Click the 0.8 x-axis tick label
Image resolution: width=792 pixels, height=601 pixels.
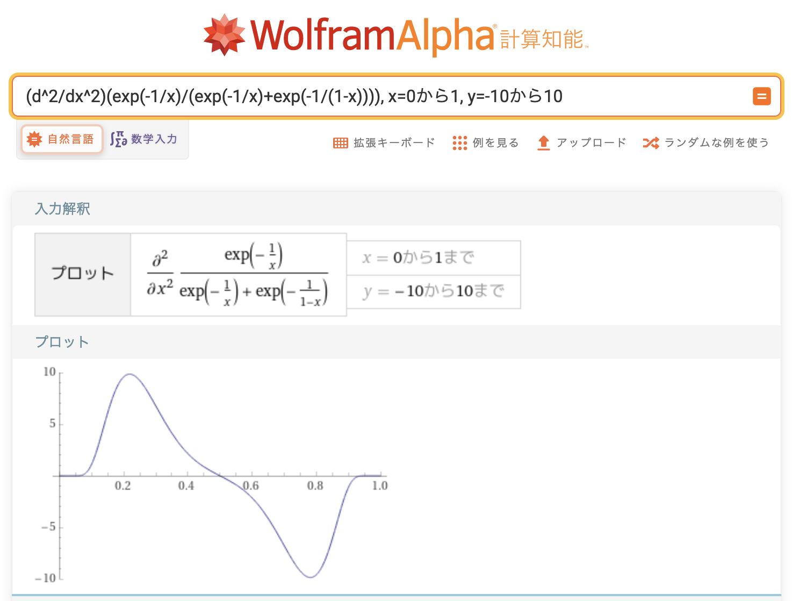(x=315, y=485)
